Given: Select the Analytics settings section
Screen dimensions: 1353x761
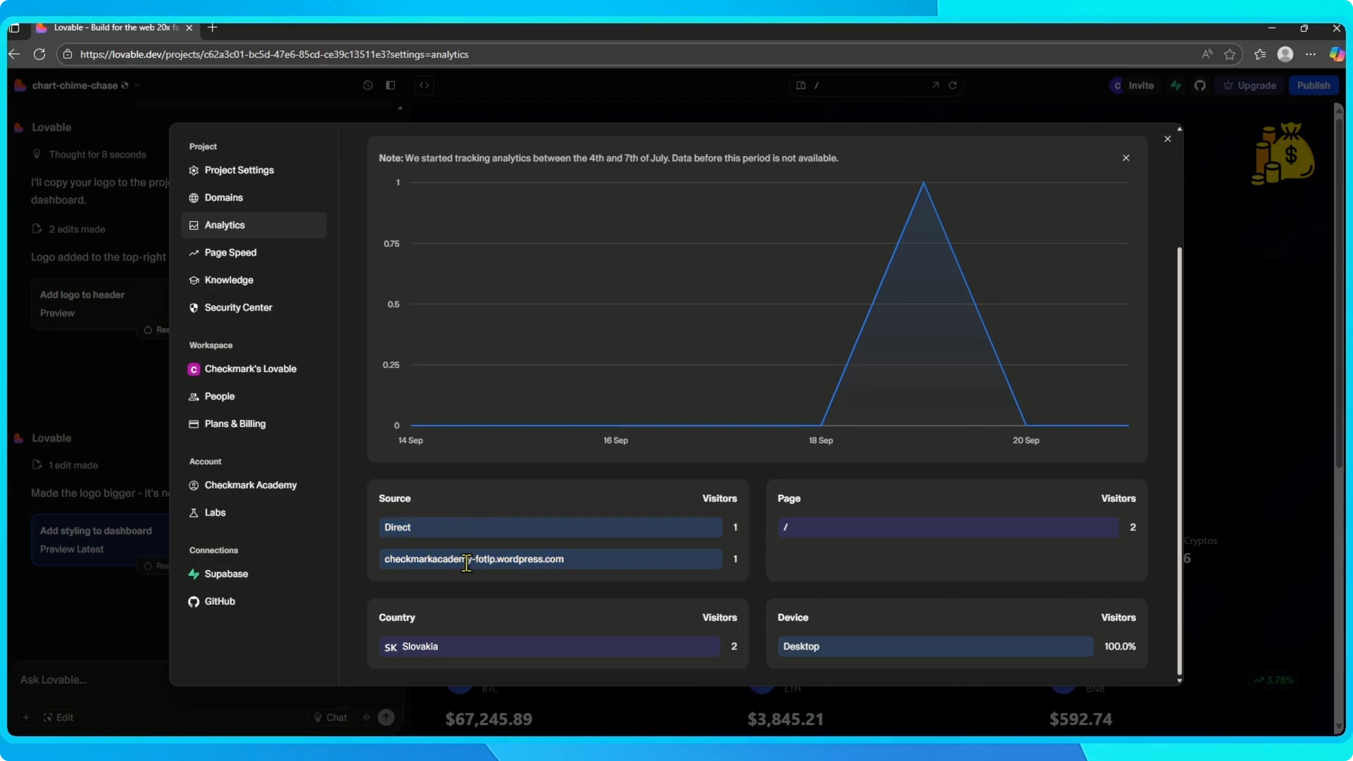Looking at the screenshot, I should pyautogui.click(x=254, y=225).
